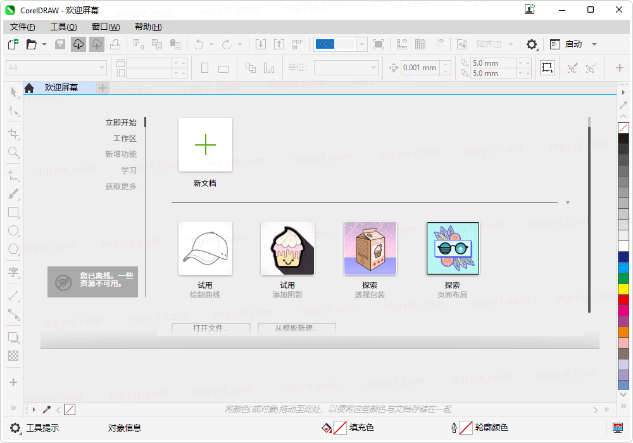Open 学习 section in sidebar
633x443 pixels.
click(x=128, y=171)
